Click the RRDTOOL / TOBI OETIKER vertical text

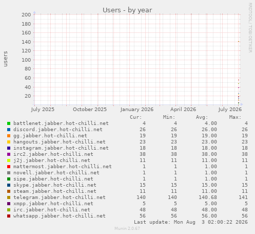point(250,28)
